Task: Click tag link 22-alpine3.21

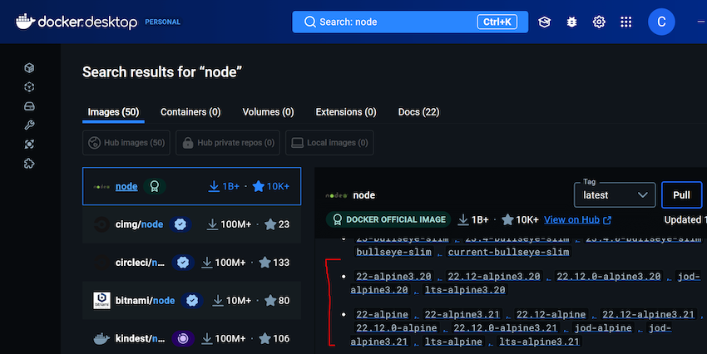Action: coord(462,314)
